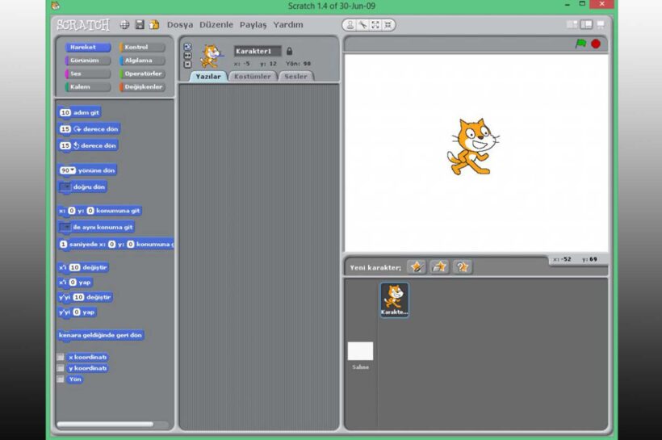
Task: Set rotation style to left-right flip
Action: 188,56
